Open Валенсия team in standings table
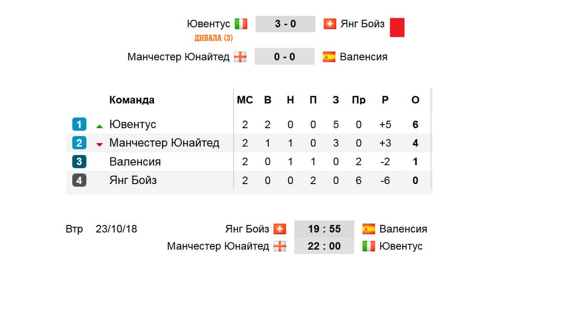 [x=135, y=162]
